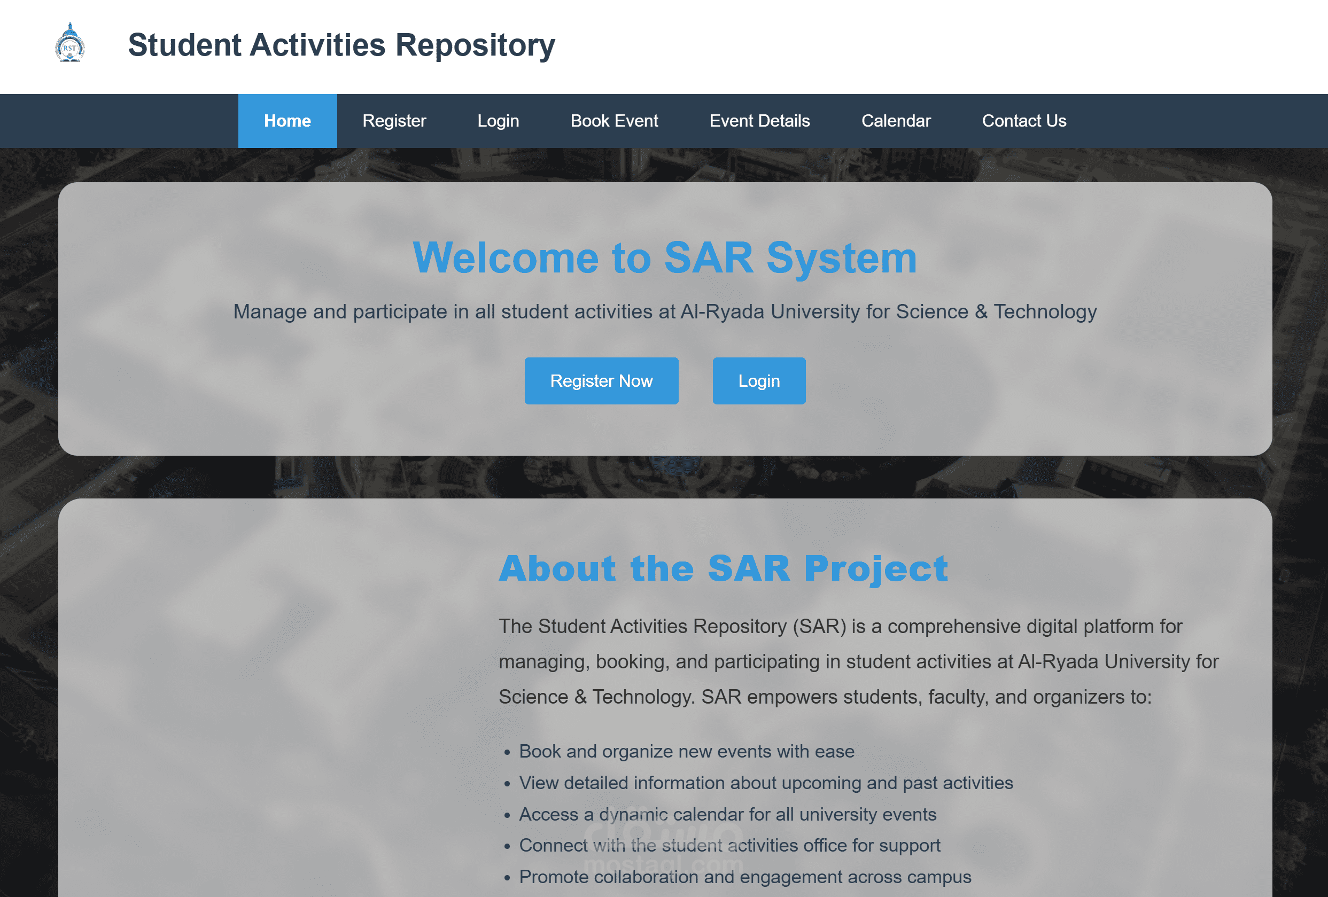
Task: Open Event Details from the navbar
Action: pos(759,121)
